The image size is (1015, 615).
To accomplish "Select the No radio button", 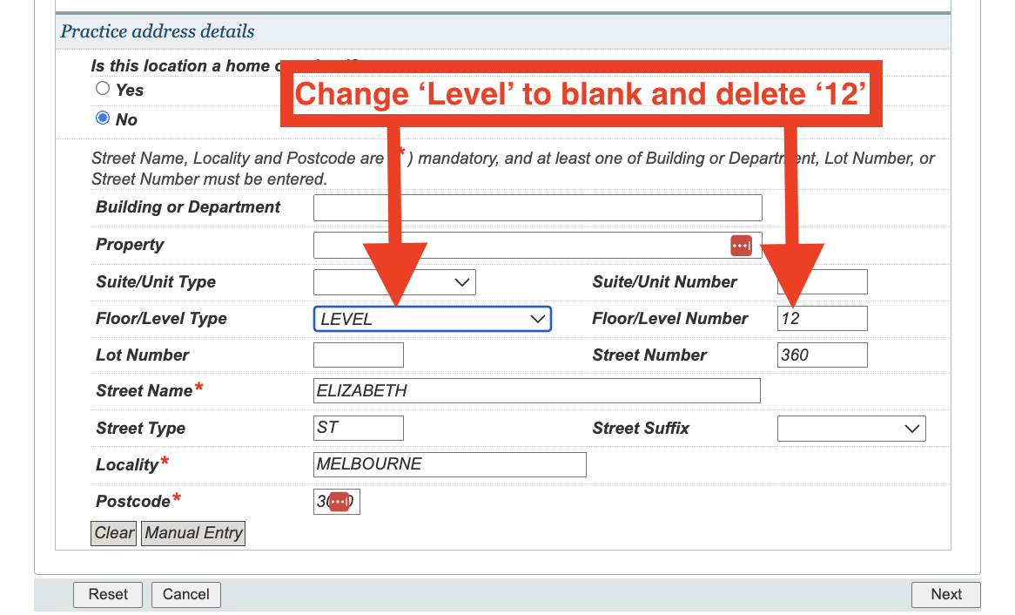I will (102, 118).
